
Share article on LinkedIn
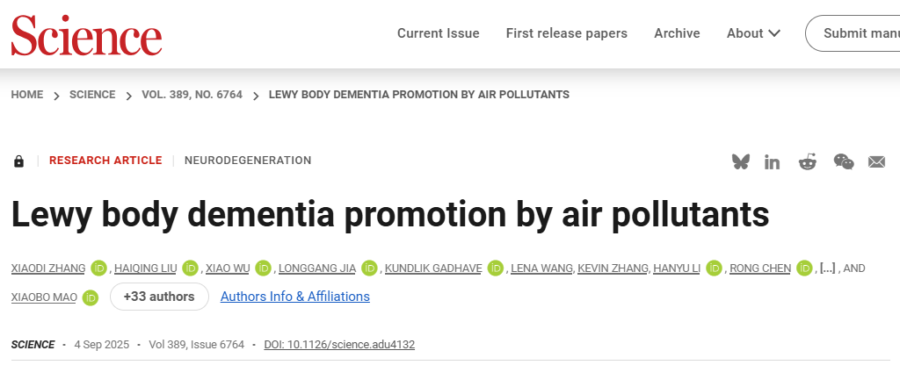pos(773,161)
